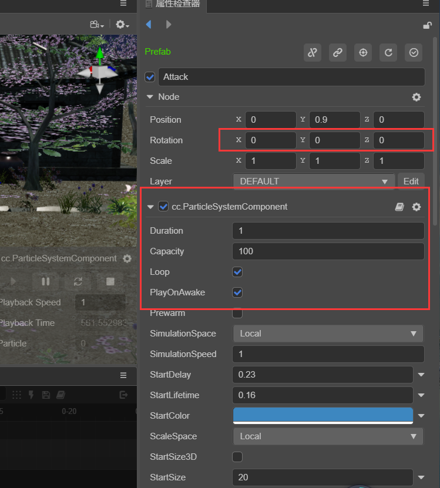Open ParticleSystemComponent help book icon
The width and height of the screenshot is (440, 488).
tap(399, 207)
